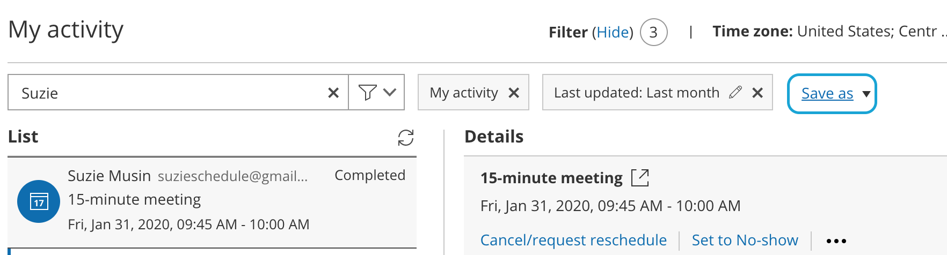947x255 pixels.
Task: Clear the Suzie search text
Action: (333, 93)
